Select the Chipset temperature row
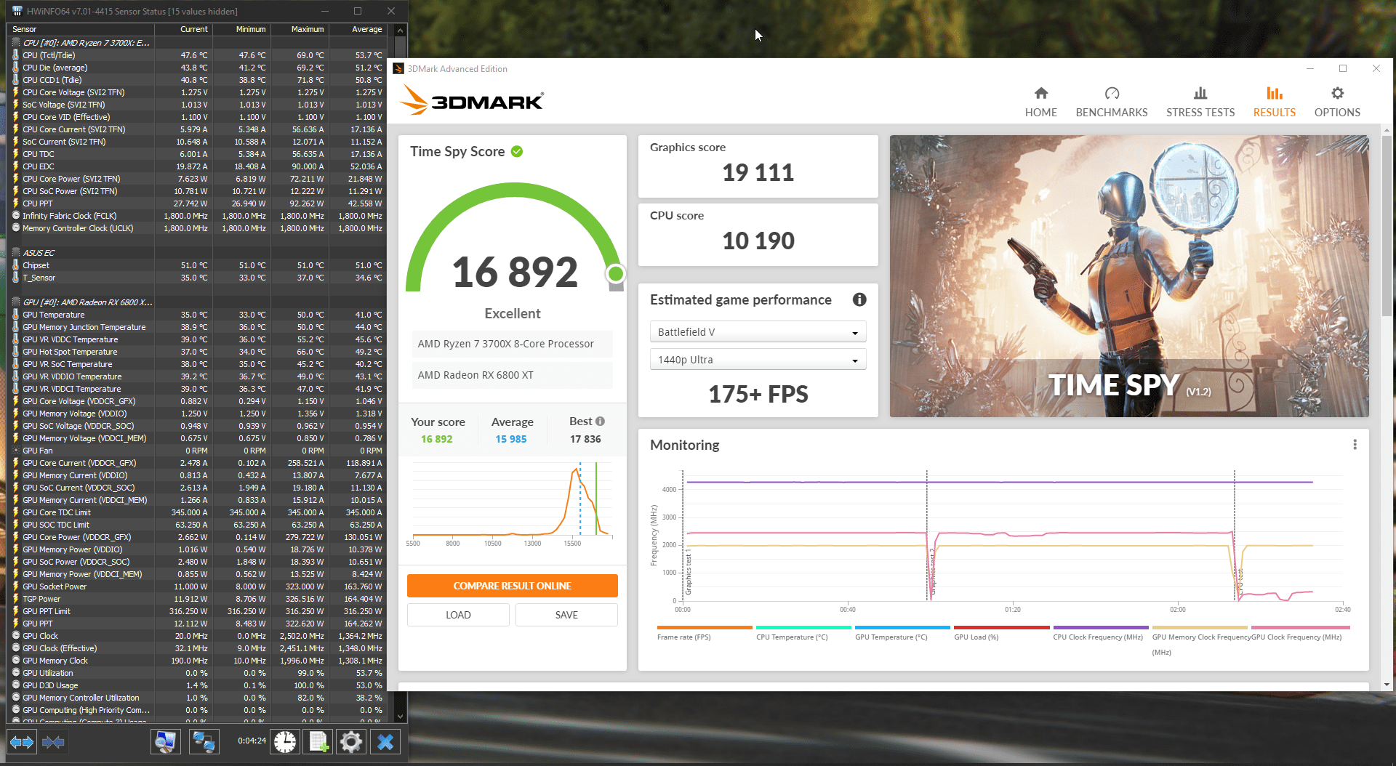Screen dimensions: 1396x766 click(x=196, y=265)
